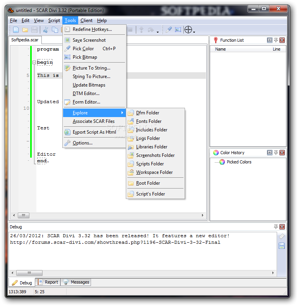The image size is (298, 306).
Task: Open the Edit menu
Action: click(26, 20)
